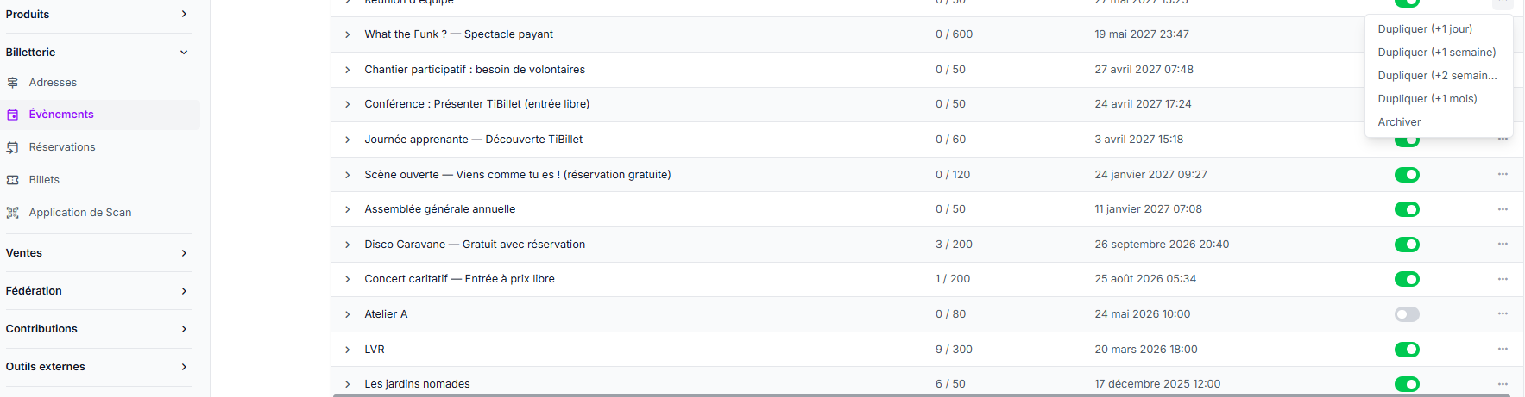This screenshot has width=1525, height=397.
Task: Expand the What the Funk ? row
Action: tap(348, 34)
